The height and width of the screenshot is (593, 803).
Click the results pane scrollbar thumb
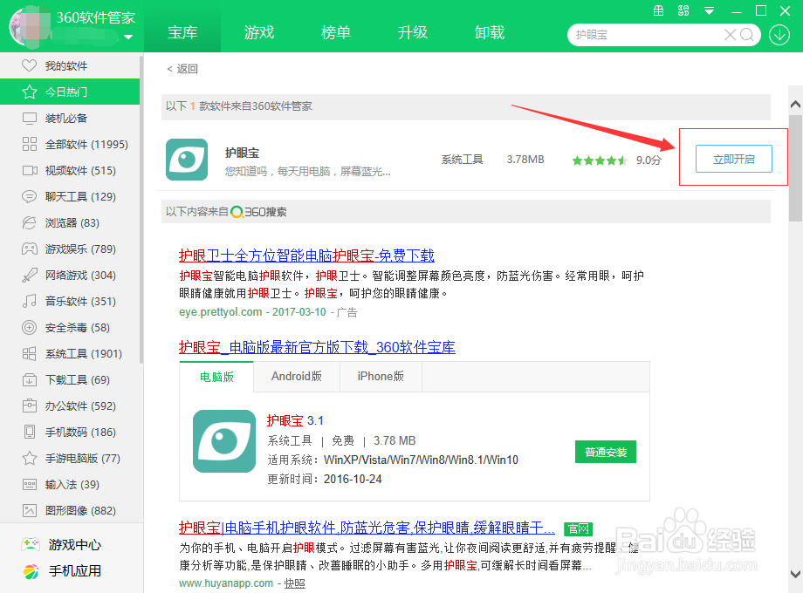coord(795,167)
